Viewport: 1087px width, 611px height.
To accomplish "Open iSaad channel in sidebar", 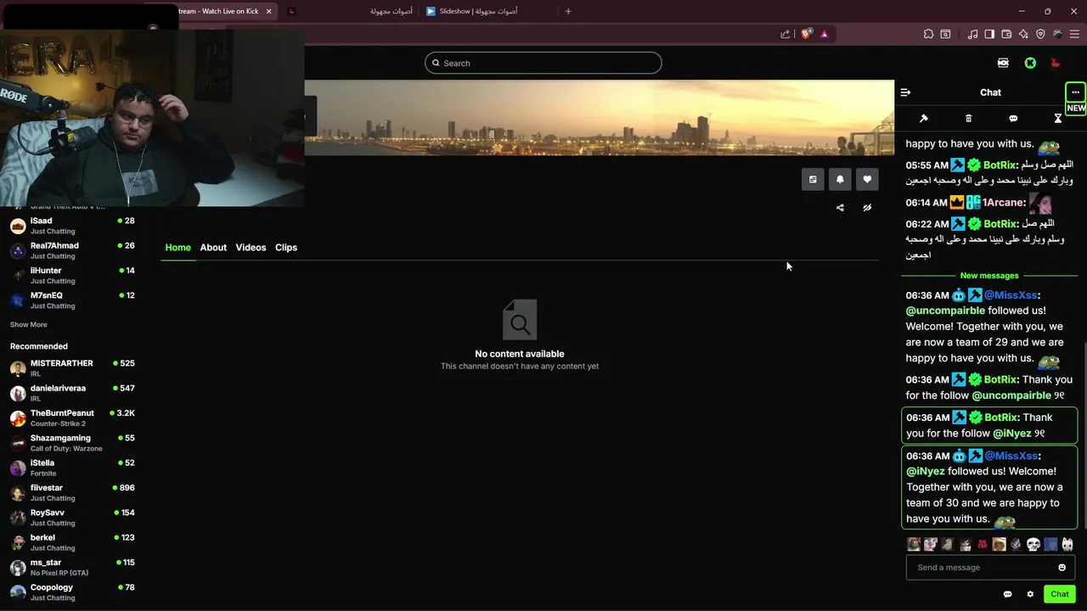I will tap(72, 226).
